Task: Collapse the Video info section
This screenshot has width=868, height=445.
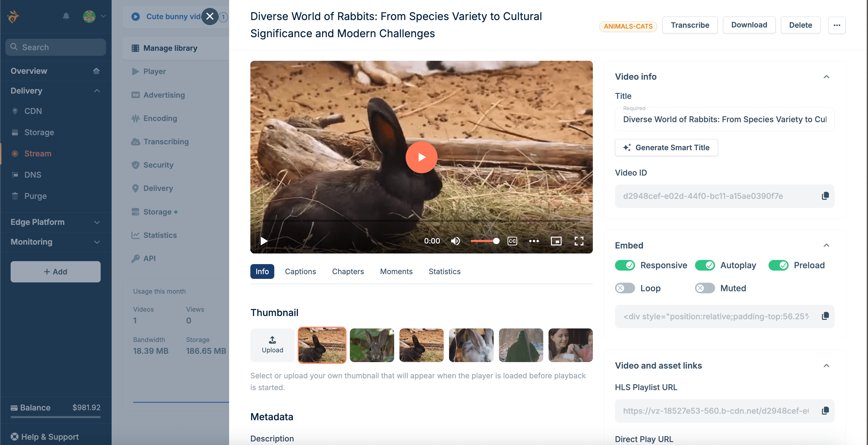Action: [826, 77]
